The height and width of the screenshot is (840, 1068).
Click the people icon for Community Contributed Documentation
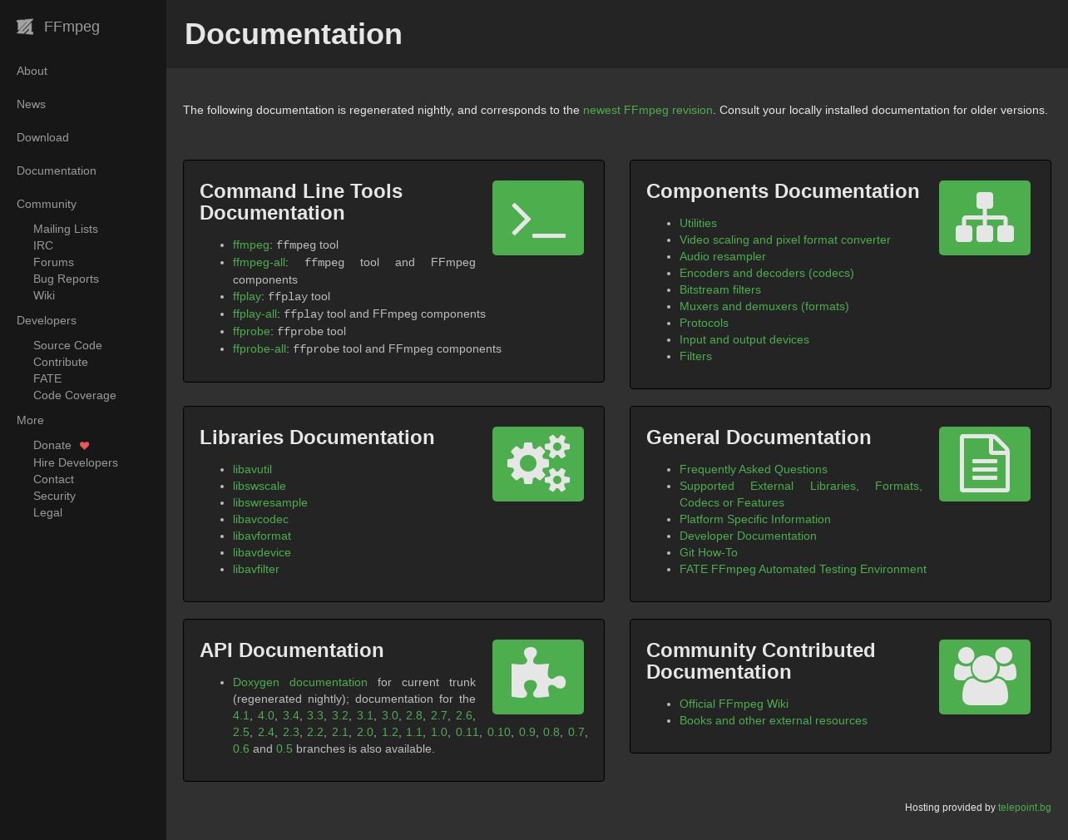[985, 677]
